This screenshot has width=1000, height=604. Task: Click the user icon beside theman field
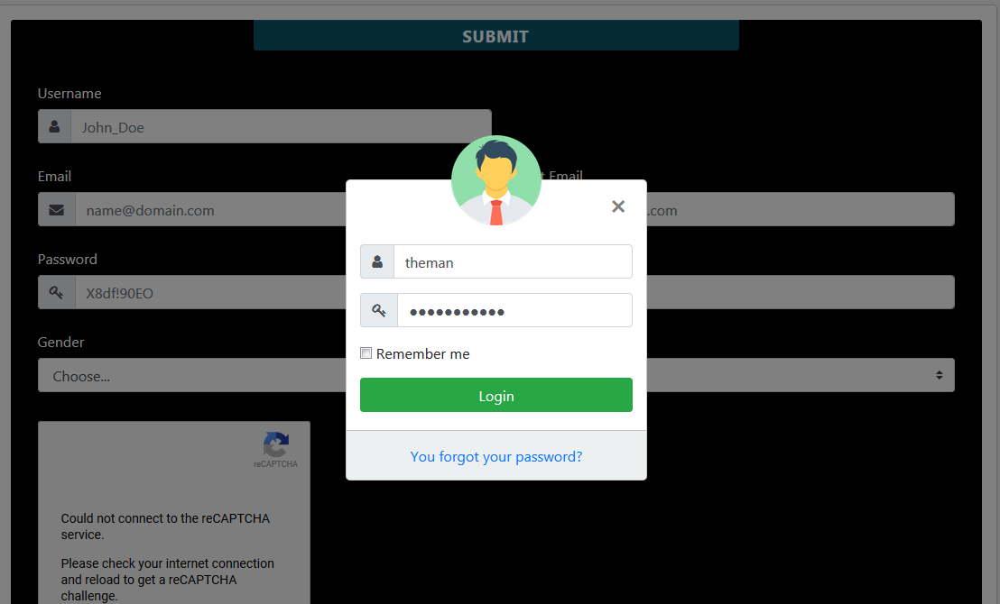point(377,261)
